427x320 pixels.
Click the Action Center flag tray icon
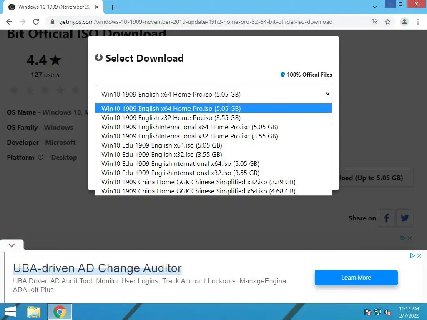[x=368, y=312]
